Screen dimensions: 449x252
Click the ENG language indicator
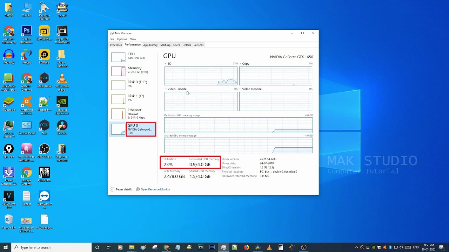(416, 247)
